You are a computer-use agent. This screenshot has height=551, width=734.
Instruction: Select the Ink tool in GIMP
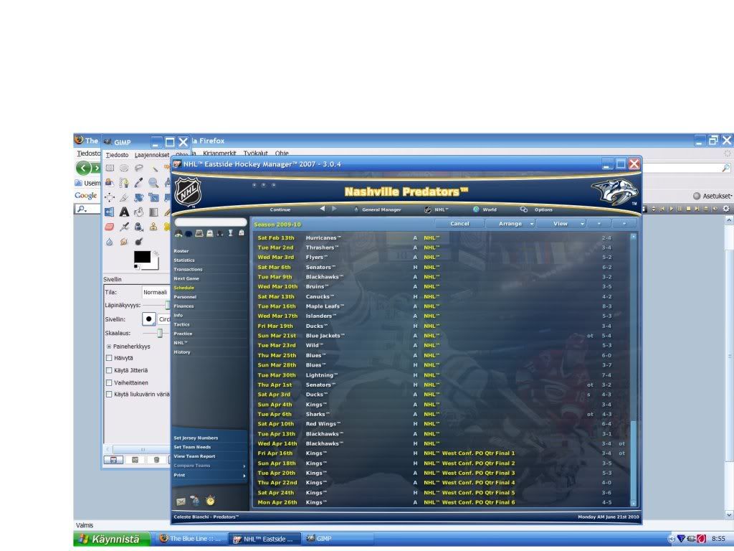tap(139, 227)
